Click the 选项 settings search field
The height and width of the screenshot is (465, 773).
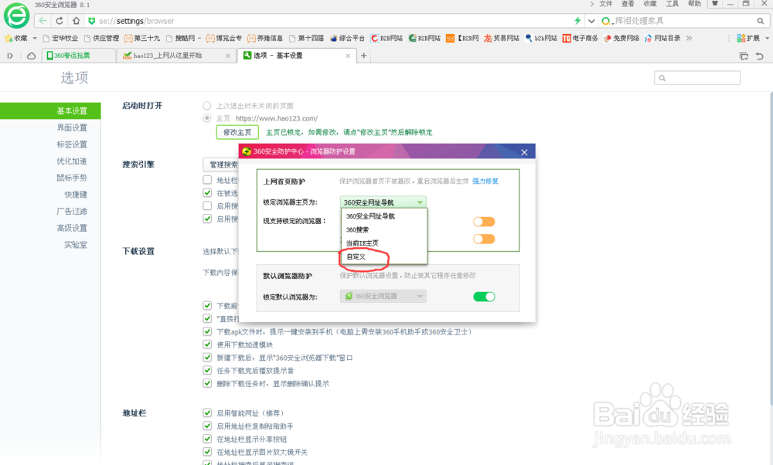697,78
